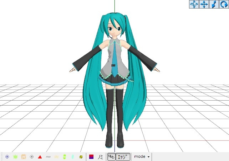This screenshot has height=161, width=229.
Task: Select the circular roll-rotate arrow icon
Action: coord(224,4)
